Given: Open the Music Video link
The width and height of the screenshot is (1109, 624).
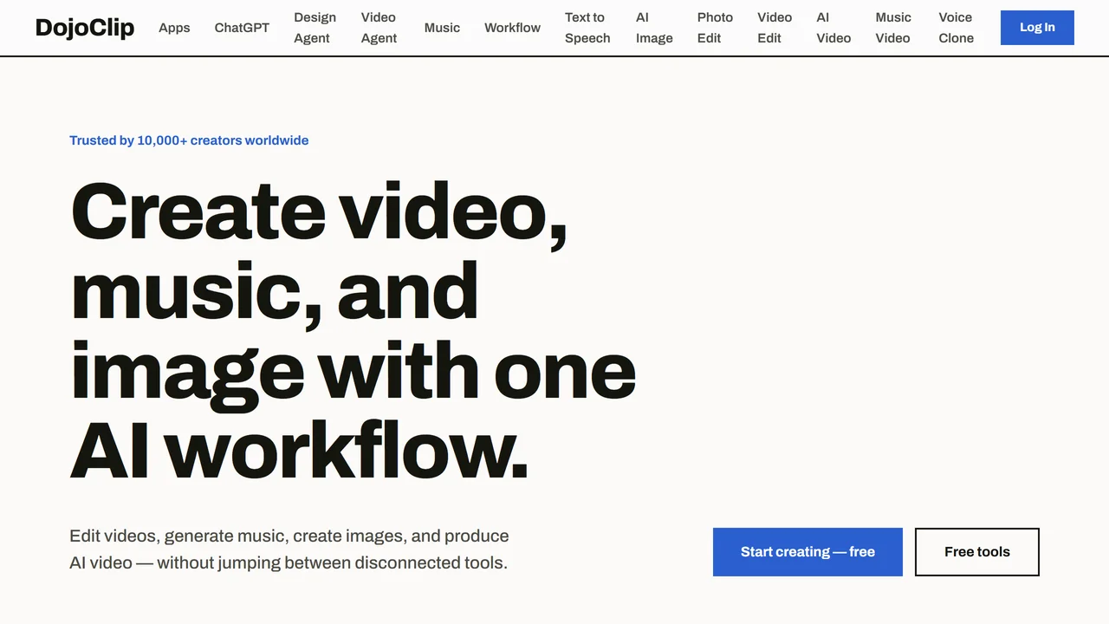Looking at the screenshot, I should pyautogui.click(x=892, y=28).
